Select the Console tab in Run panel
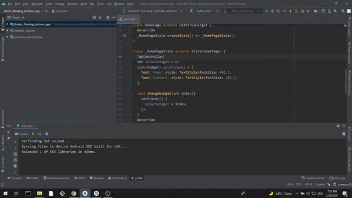 21,134
